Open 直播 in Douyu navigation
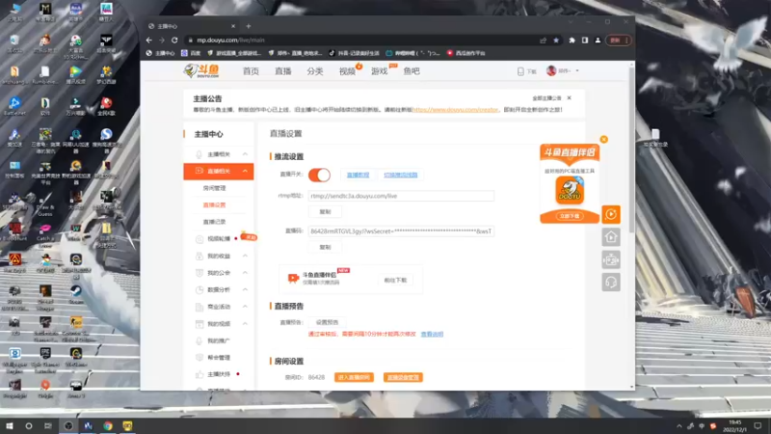This screenshot has width=771, height=434. pyautogui.click(x=282, y=71)
